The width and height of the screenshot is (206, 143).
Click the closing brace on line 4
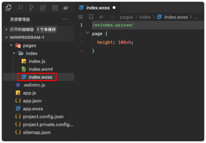[93, 51]
